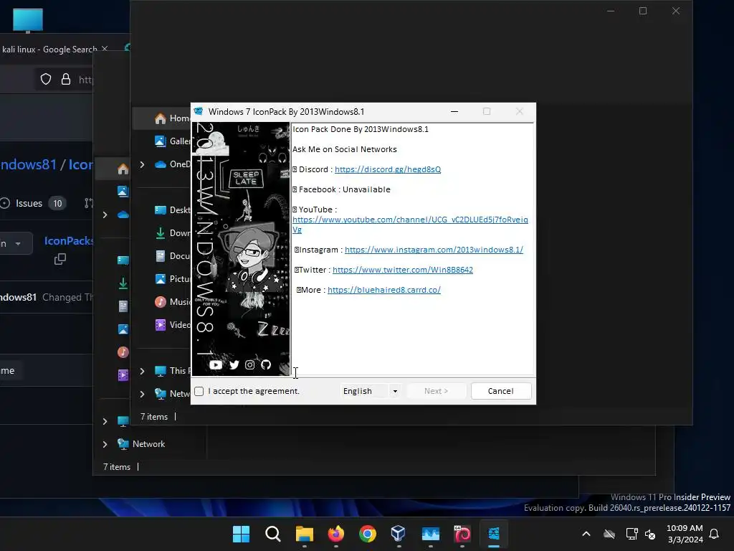Viewport: 734px width, 551px height.
Task: Select Home in front Explorer sidebar
Action: [x=171, y=118]
